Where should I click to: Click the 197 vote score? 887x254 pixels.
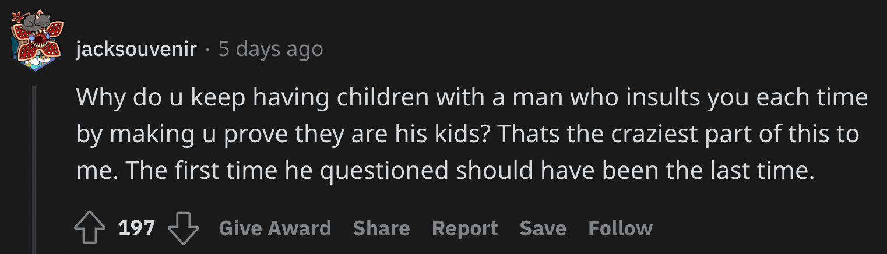point(136,228)
